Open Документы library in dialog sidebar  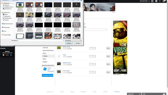tap(7, 16)
